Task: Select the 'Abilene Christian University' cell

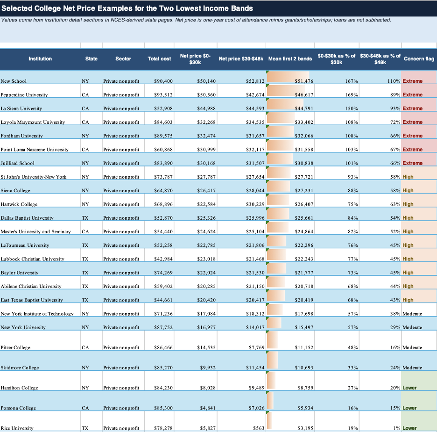Action: [x=40, y=282]
